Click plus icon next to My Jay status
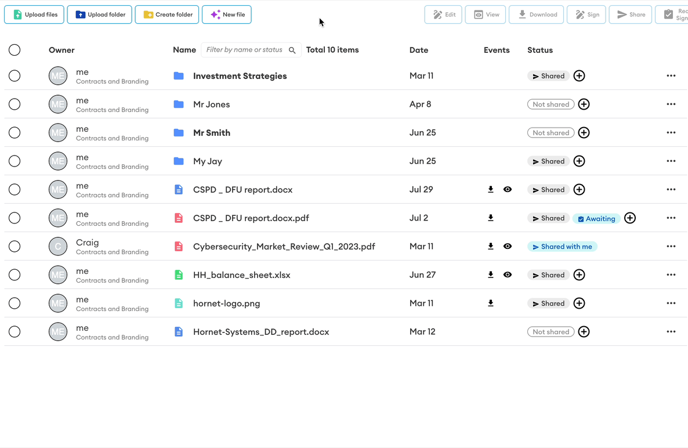Viewport: 688px width, 448px height. click(x=579, y=161)
